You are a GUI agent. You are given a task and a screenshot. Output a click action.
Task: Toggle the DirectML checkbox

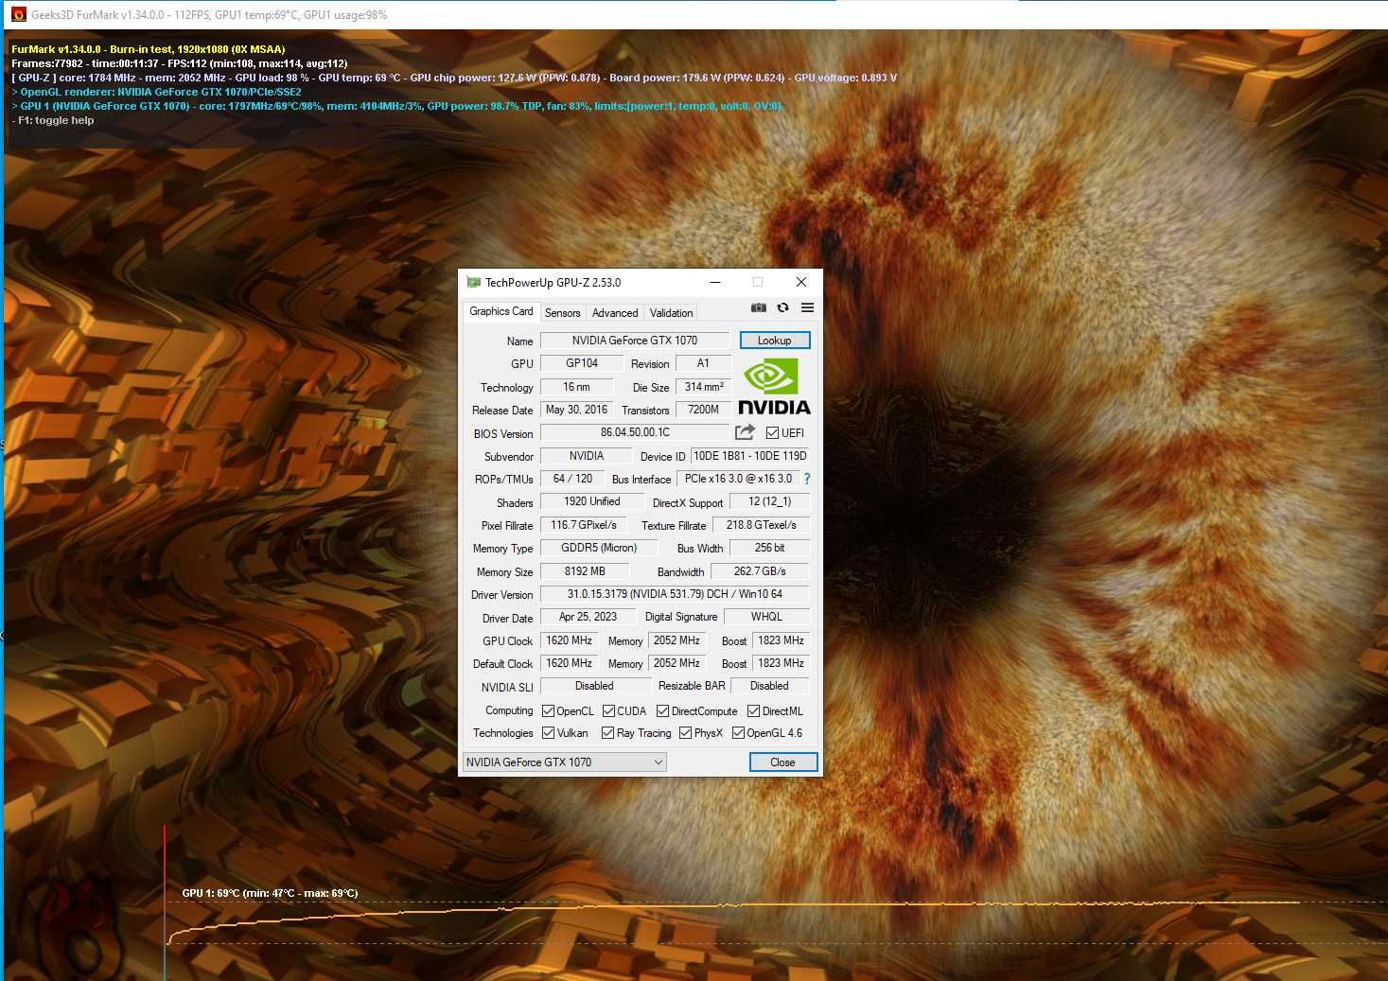click(x=753, y=711)
